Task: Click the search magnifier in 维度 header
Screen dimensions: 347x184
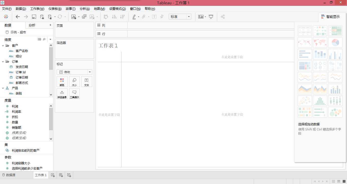Action: point(44,39)
